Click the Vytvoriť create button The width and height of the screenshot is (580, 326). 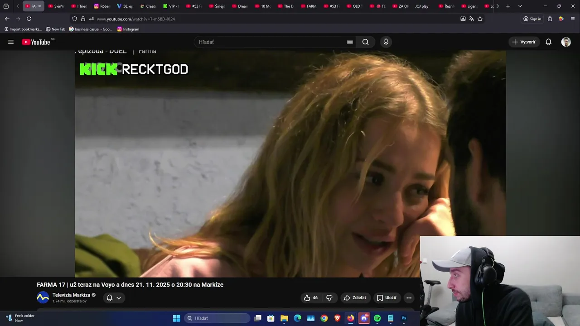pos(524,42)
